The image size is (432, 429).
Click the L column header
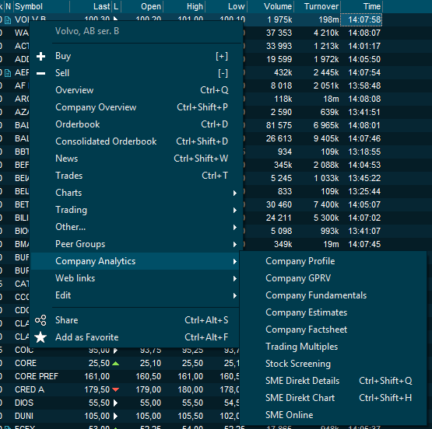[x=116, y=6]
